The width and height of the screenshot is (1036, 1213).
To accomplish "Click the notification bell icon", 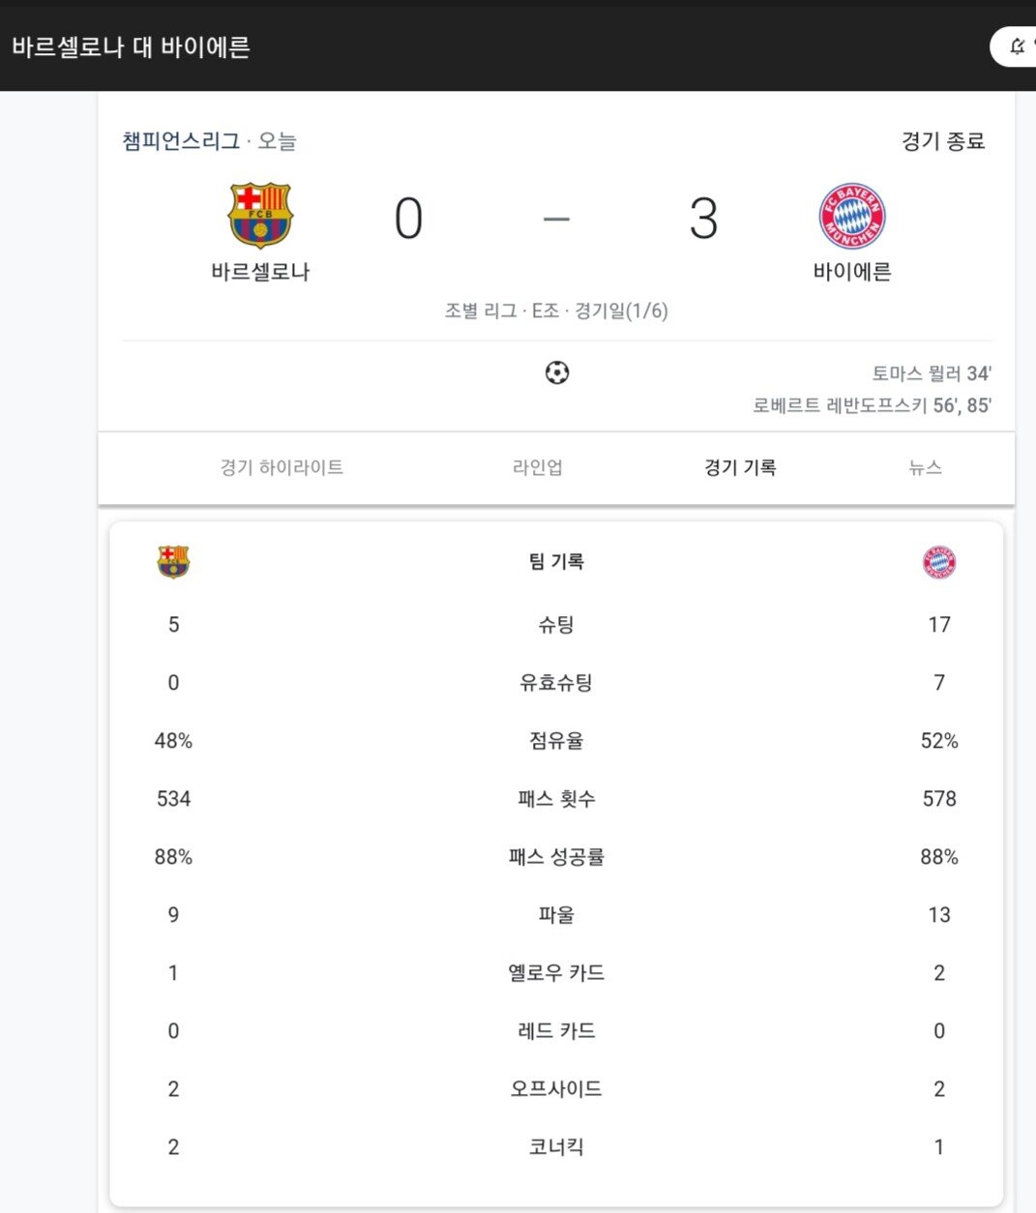I will point(1018,46).
